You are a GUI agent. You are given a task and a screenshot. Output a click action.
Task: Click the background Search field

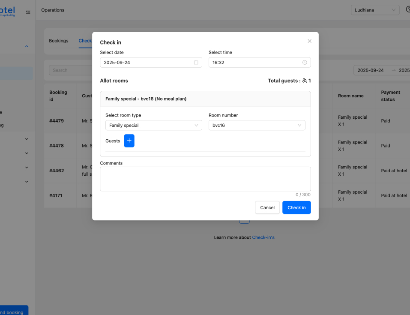(71, 70)
